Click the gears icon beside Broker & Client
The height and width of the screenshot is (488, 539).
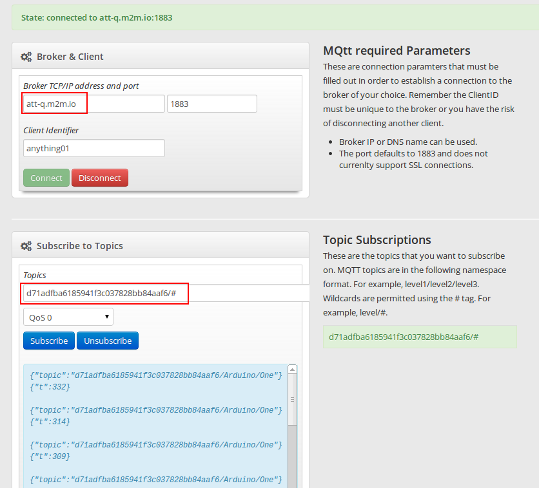click(26, 57)
